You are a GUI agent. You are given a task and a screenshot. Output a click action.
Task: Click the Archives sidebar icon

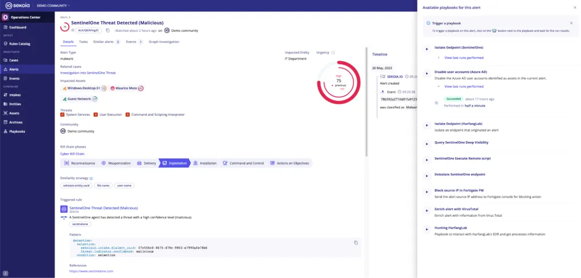pos(5,123)
